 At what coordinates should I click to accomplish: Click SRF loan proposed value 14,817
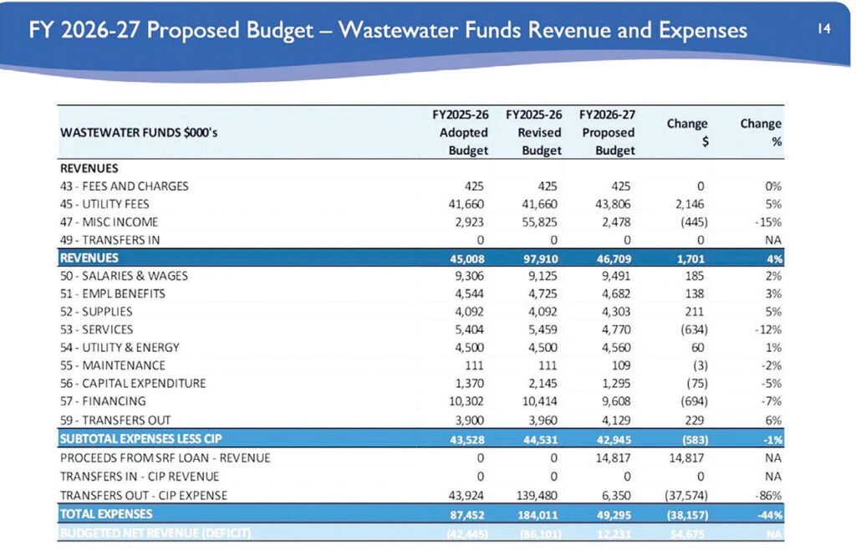point(613,458)
